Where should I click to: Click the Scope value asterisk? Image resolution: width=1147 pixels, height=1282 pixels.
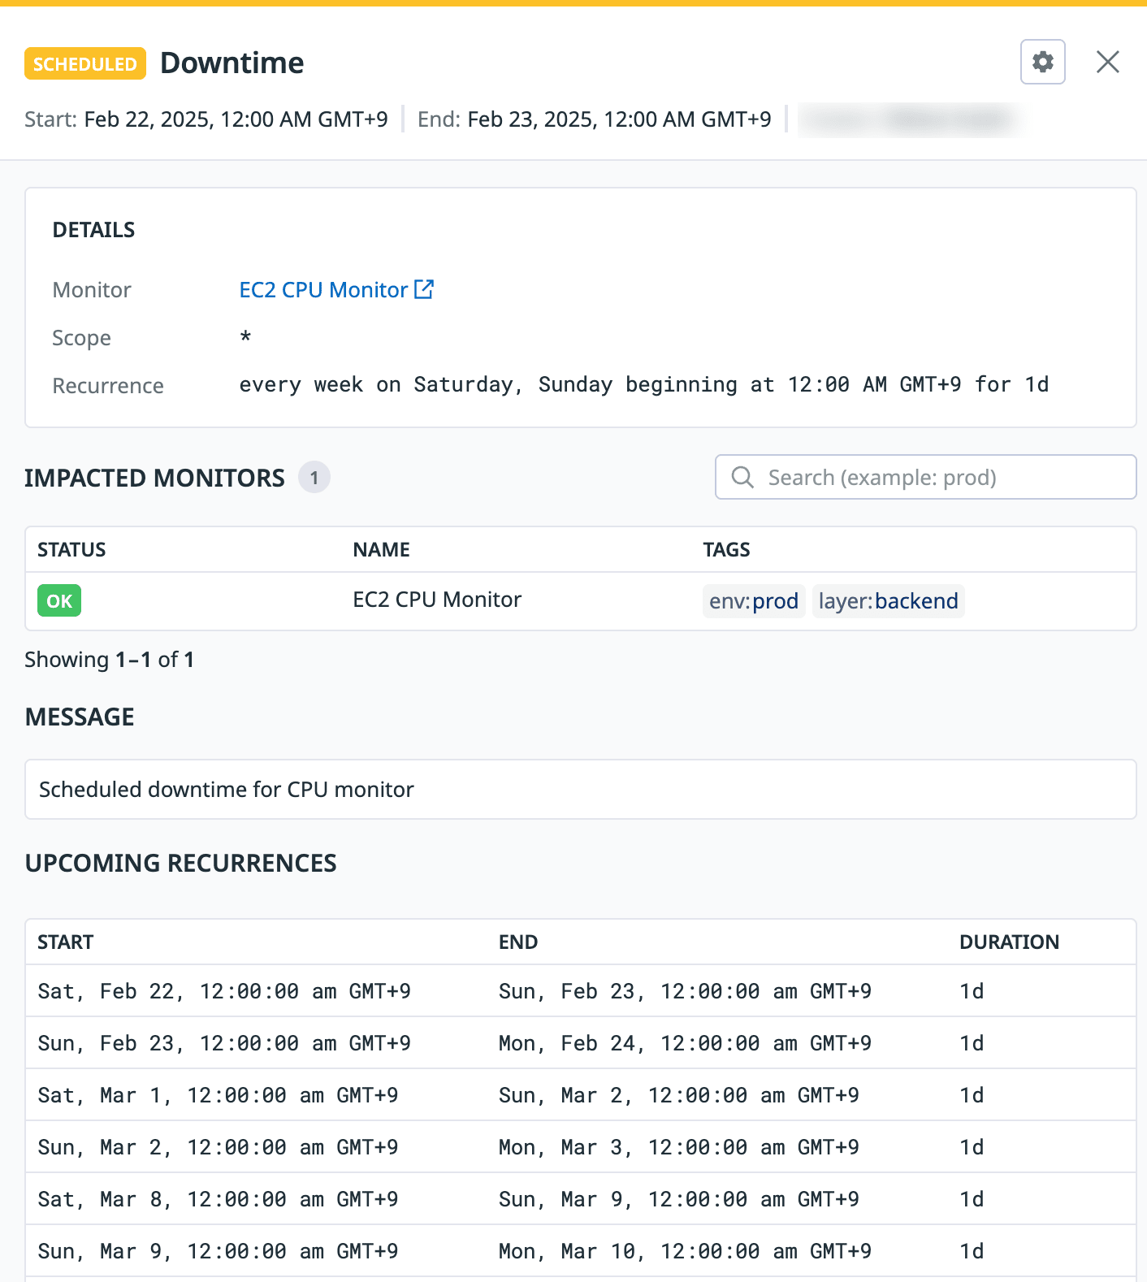[x=245, y=336]
